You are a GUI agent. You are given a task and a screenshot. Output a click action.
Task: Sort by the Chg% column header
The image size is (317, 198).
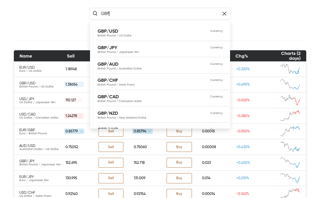tap(242, 56)
